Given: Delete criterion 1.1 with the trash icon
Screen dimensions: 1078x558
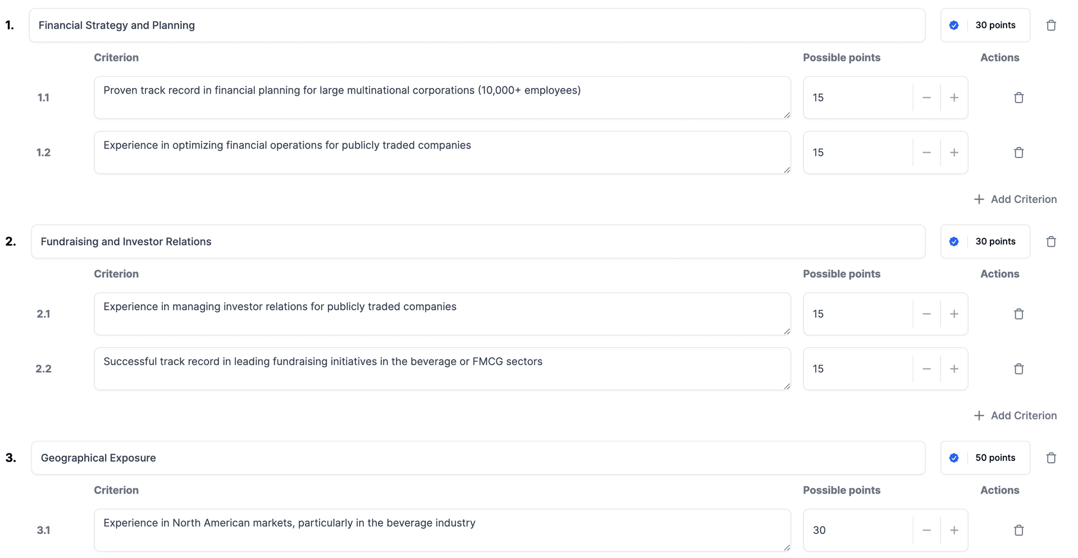Looking at the screenshot, I should point(1018,98).
